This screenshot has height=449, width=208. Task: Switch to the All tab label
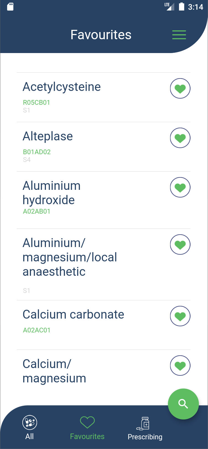coord(29,437)
